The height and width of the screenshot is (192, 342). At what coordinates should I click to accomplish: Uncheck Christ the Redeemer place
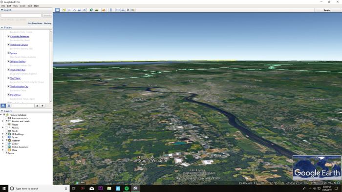click(8, 37)
